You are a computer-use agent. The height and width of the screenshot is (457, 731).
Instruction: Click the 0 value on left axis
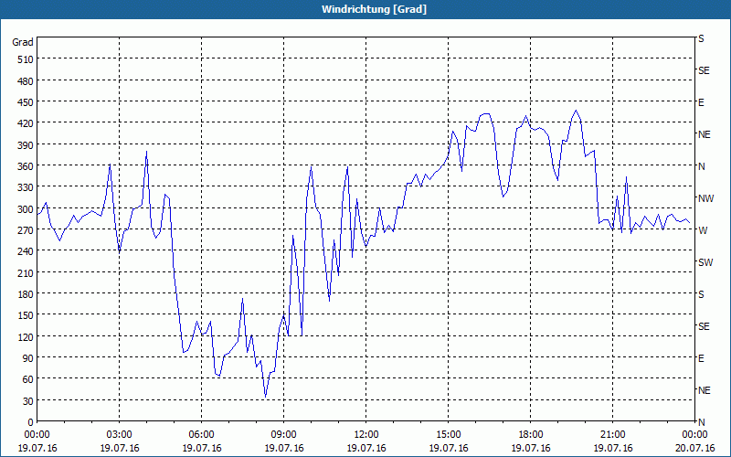point(31,422)
